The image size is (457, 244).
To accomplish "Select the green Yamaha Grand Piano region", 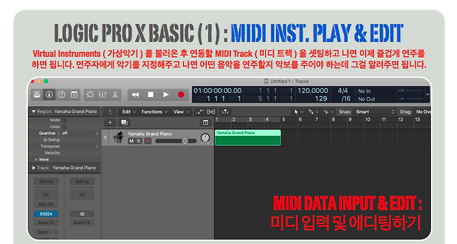I will point(248,137).
